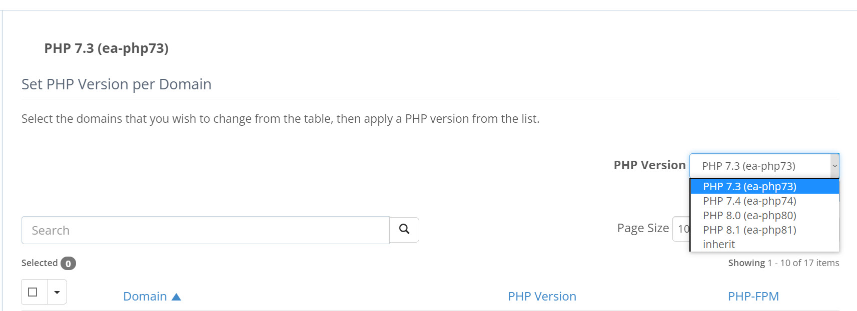Choose PHP 8.1 (ea-php81) option

point(749,230)
